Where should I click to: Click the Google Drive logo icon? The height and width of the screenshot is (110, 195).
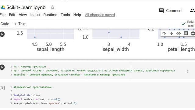point(3,7)
